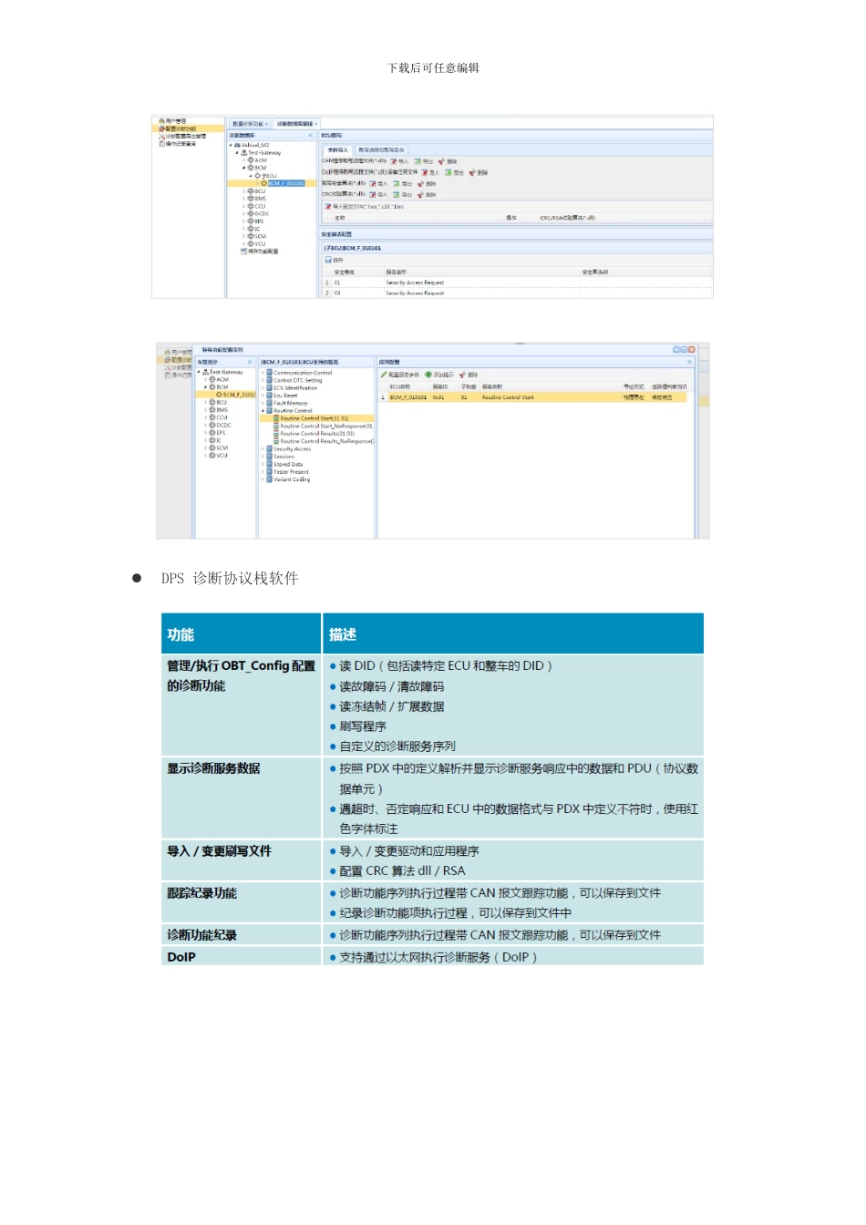Open the Stored Data folder
This screenshot has width=866, height=1225.
284,464
